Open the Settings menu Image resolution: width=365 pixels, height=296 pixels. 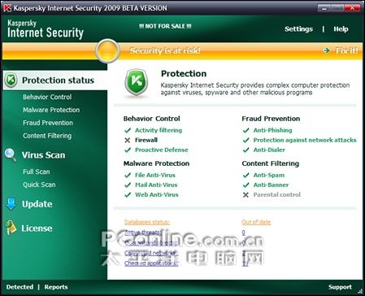(x=298, y=29)
